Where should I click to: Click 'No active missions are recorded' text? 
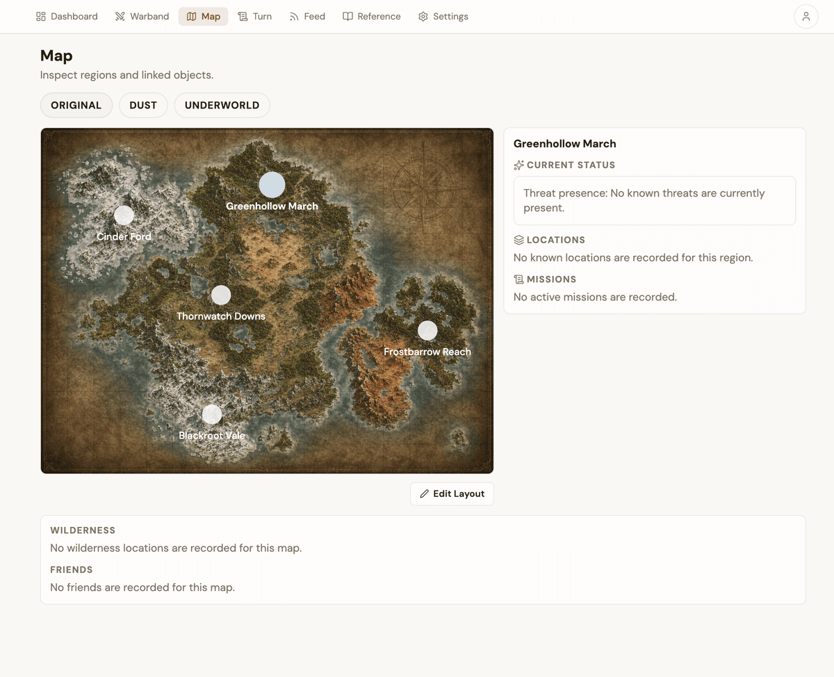pos(595,297)
